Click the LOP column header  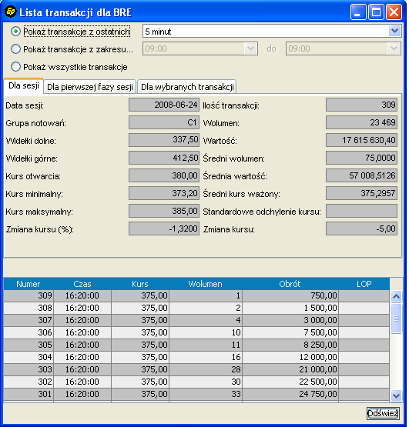coord(364,284)
